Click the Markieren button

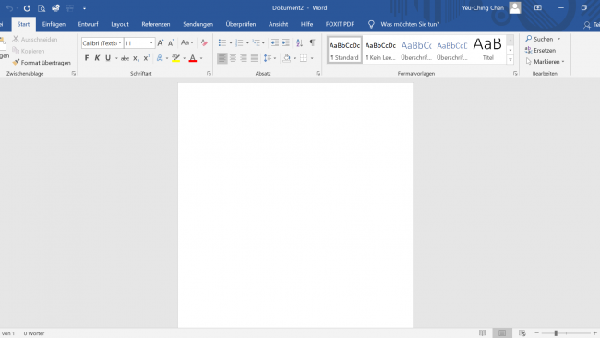click(x=545, y=62)
